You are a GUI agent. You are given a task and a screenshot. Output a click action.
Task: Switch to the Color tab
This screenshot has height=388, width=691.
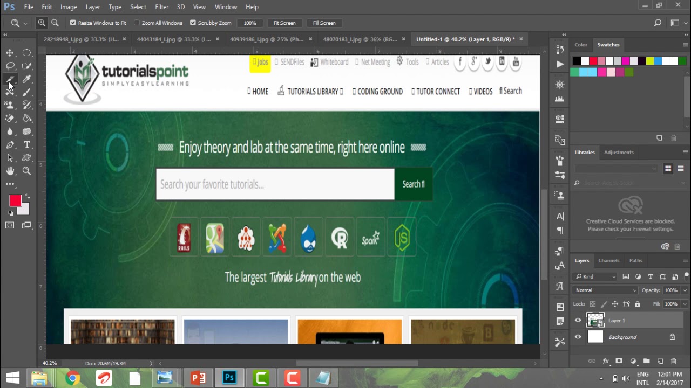581,45
